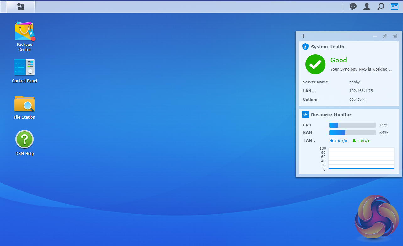The width and height of the screenshot is (403, 246).
Task: Click the System Health shield icon
Action: click(305, 47)
